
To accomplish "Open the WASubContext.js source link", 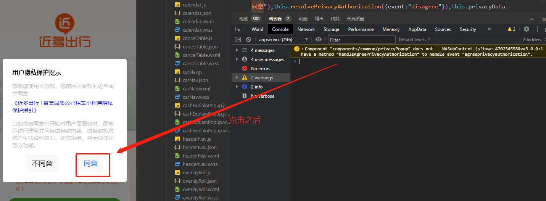I will 493,49.
